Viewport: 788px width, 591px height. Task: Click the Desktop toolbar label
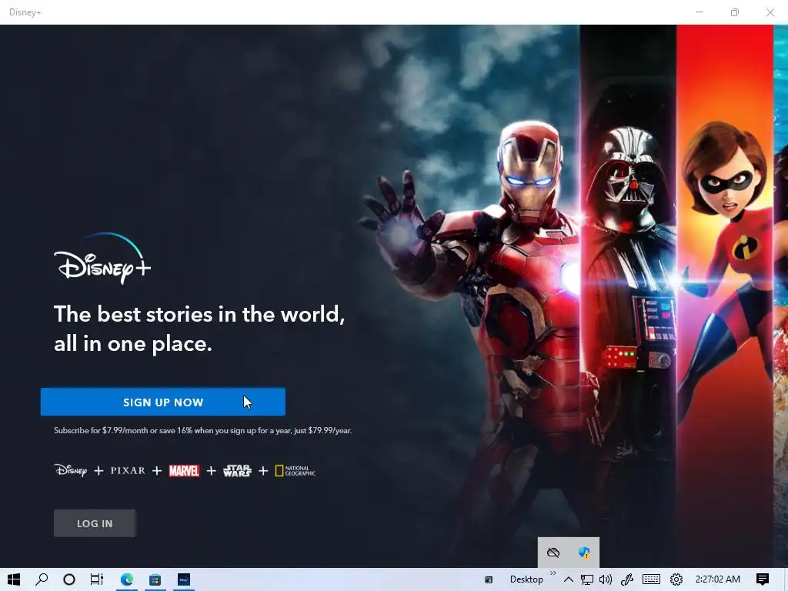[526, 579]
